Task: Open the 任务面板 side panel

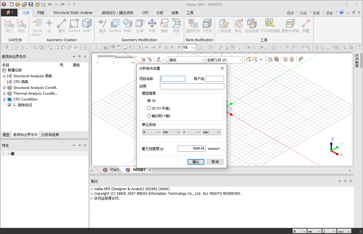Action: [x=357, y=61]
